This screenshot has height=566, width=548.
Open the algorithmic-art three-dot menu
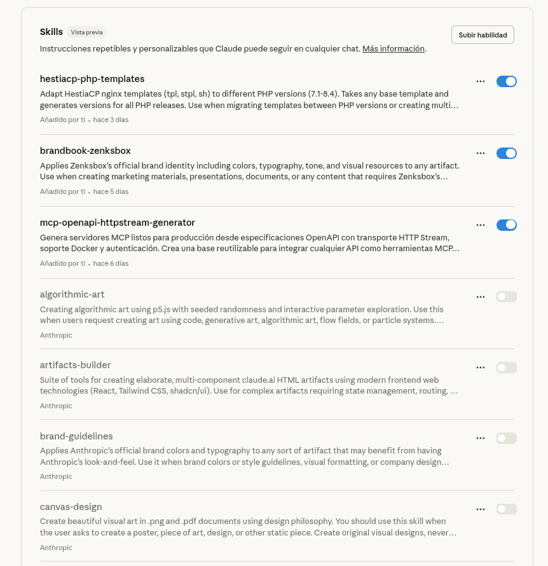point(481,296)
